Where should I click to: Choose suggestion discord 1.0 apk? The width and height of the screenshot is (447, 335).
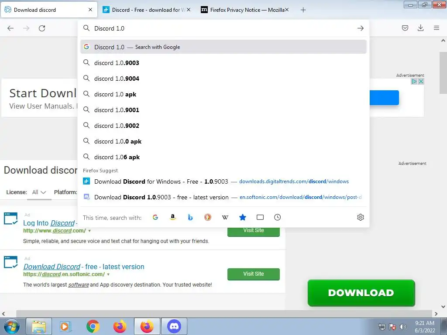pos(223,94)
